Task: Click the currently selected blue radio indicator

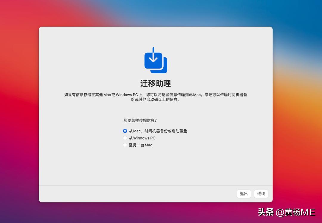Action: coord(125,131)
